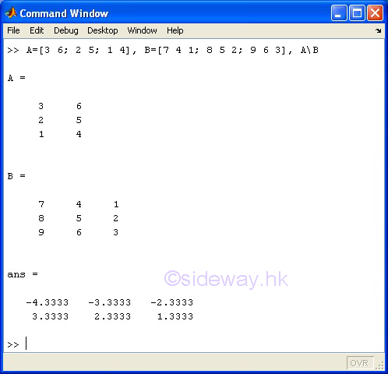
Task: Maximize the Command Window
Action: click(357, 12)
